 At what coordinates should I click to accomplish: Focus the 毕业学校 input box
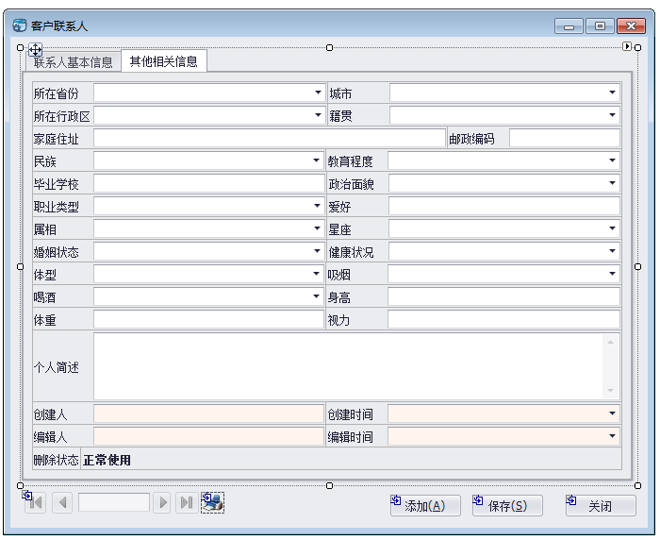click(x=208, y=184)
